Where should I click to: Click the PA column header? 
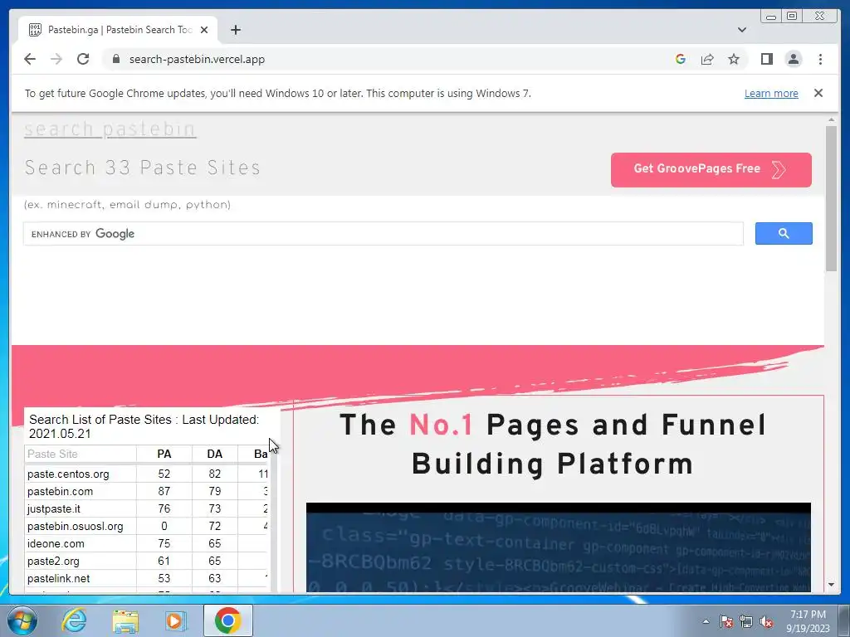[164, 454]
